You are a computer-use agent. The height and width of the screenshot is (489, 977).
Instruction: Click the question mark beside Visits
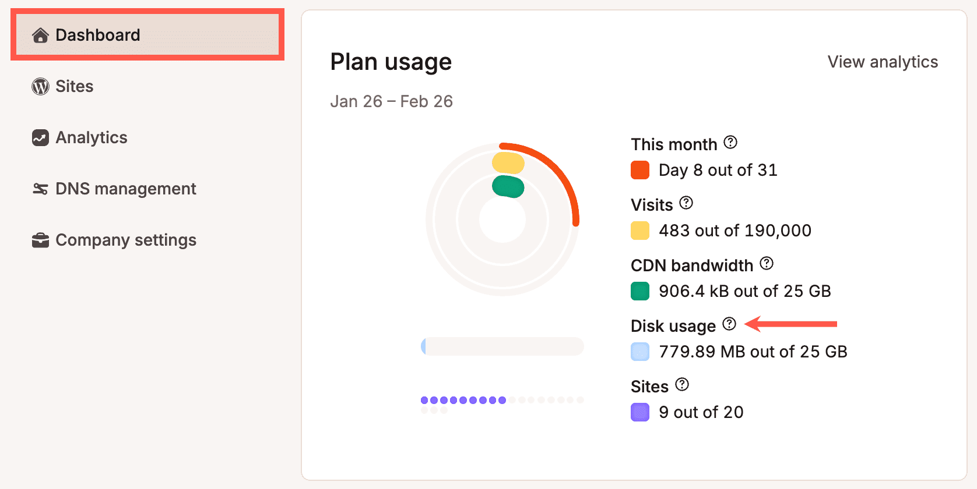point(687,203)
